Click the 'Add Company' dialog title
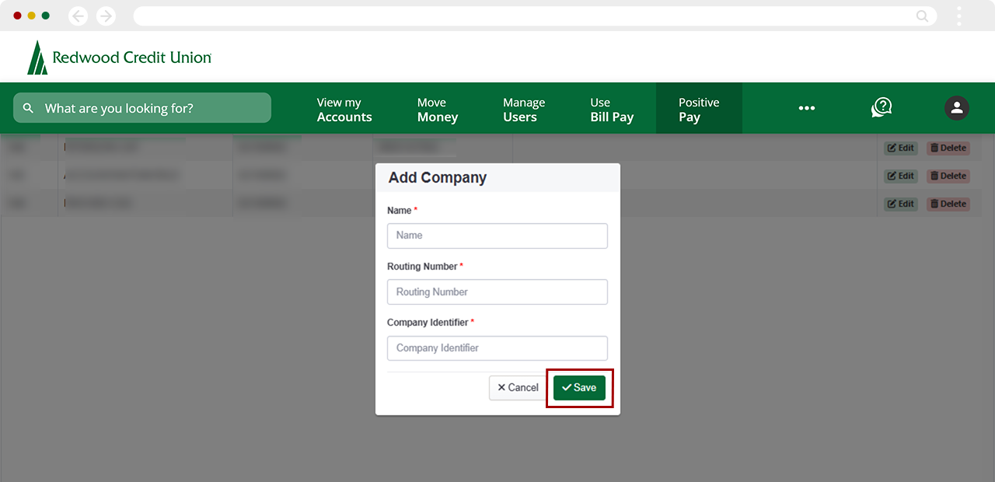 [x=438, y=177]
